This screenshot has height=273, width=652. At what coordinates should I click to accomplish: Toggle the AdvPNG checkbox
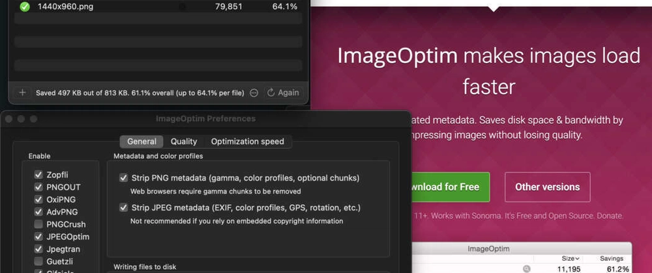[x=38, y=212]
